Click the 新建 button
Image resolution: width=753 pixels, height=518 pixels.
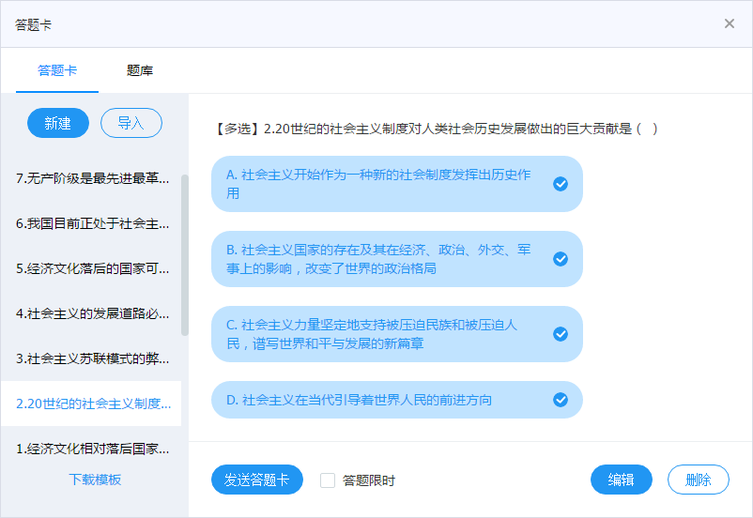(x=58, y=123)
